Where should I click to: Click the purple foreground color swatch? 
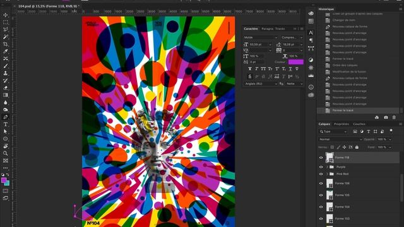(3, 180)
